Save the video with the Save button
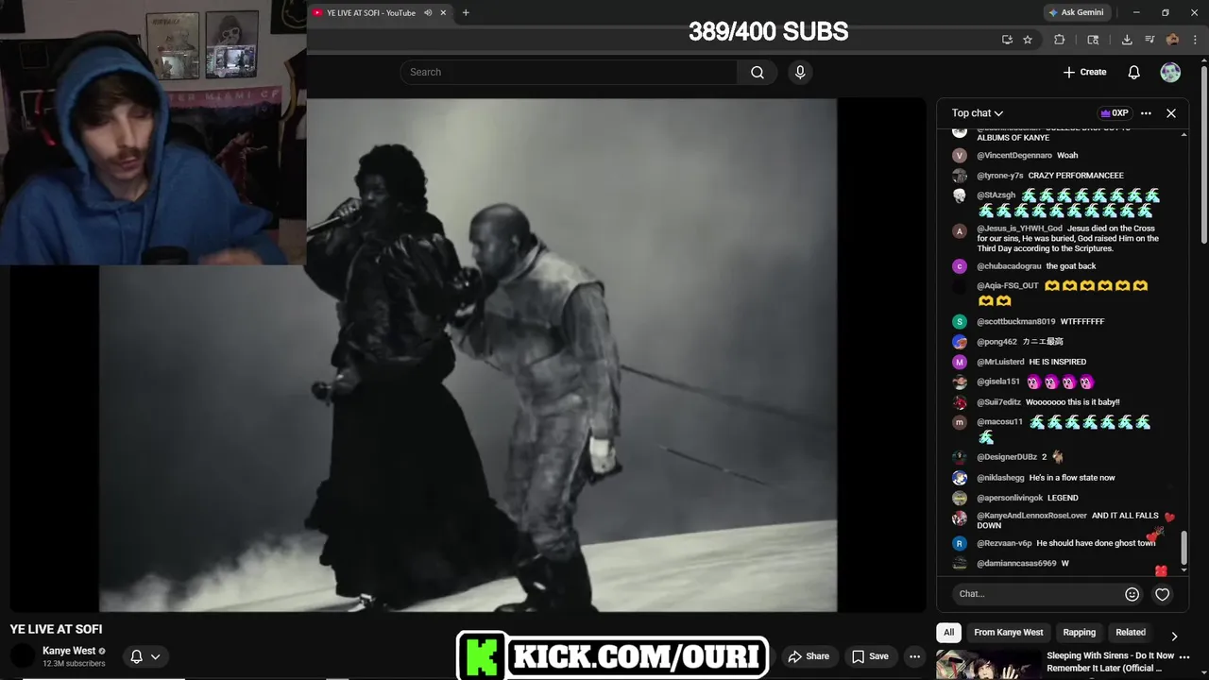 pos(870,656)
